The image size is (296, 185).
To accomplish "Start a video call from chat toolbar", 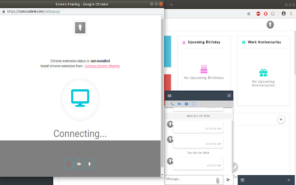I will click(179, 104).
